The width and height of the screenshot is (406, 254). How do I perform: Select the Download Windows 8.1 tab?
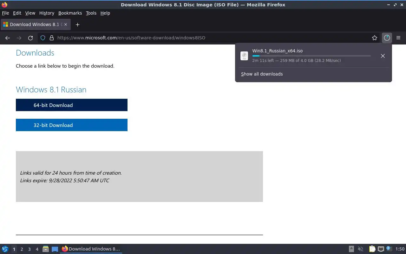tap(36, 24)
